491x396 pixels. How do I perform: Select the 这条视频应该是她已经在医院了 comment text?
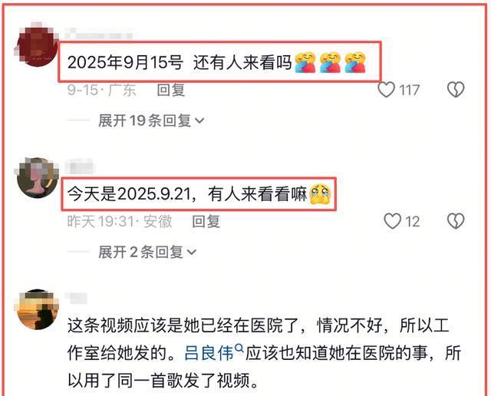coord(264,353)
